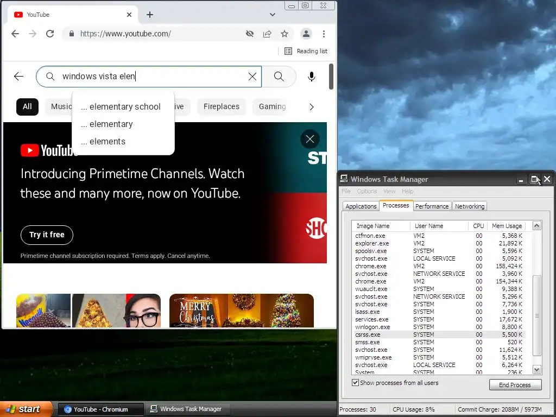Select the wmiprvse.exe process row

(x=439, y=357)
